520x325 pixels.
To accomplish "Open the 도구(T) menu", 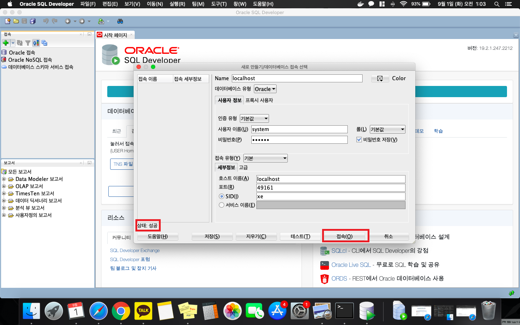I will pyautogui.click(x=219, y=4).
